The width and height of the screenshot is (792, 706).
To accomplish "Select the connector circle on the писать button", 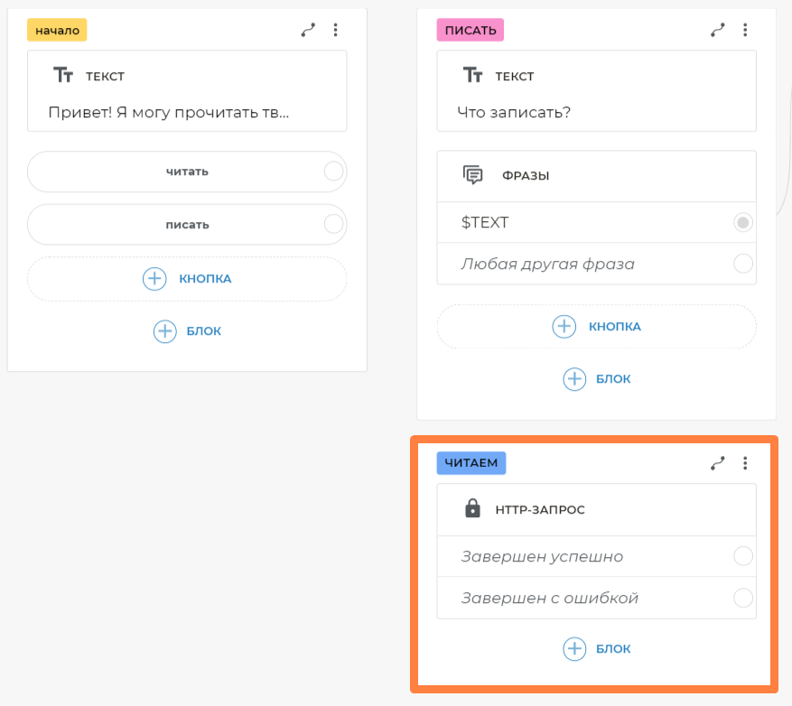I will [x=333, y=224].
